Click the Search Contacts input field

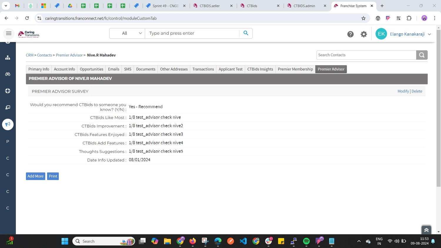point(366,55)
